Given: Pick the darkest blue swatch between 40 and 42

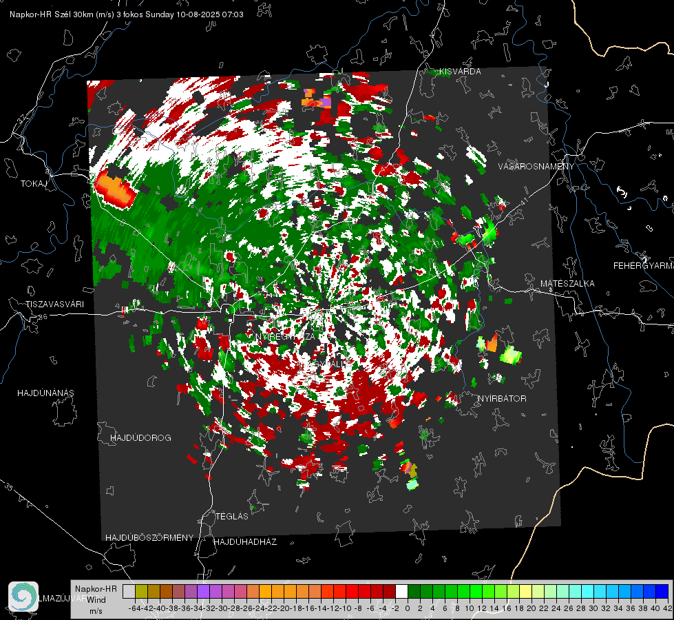Looking at the screenshot, I should [662, 591].
